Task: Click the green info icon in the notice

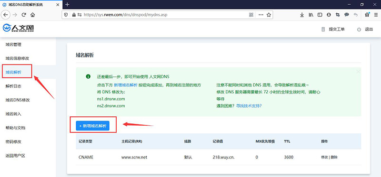Action: [x=88, y=76]
